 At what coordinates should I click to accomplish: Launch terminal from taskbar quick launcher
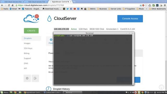(x=17, y=92)
